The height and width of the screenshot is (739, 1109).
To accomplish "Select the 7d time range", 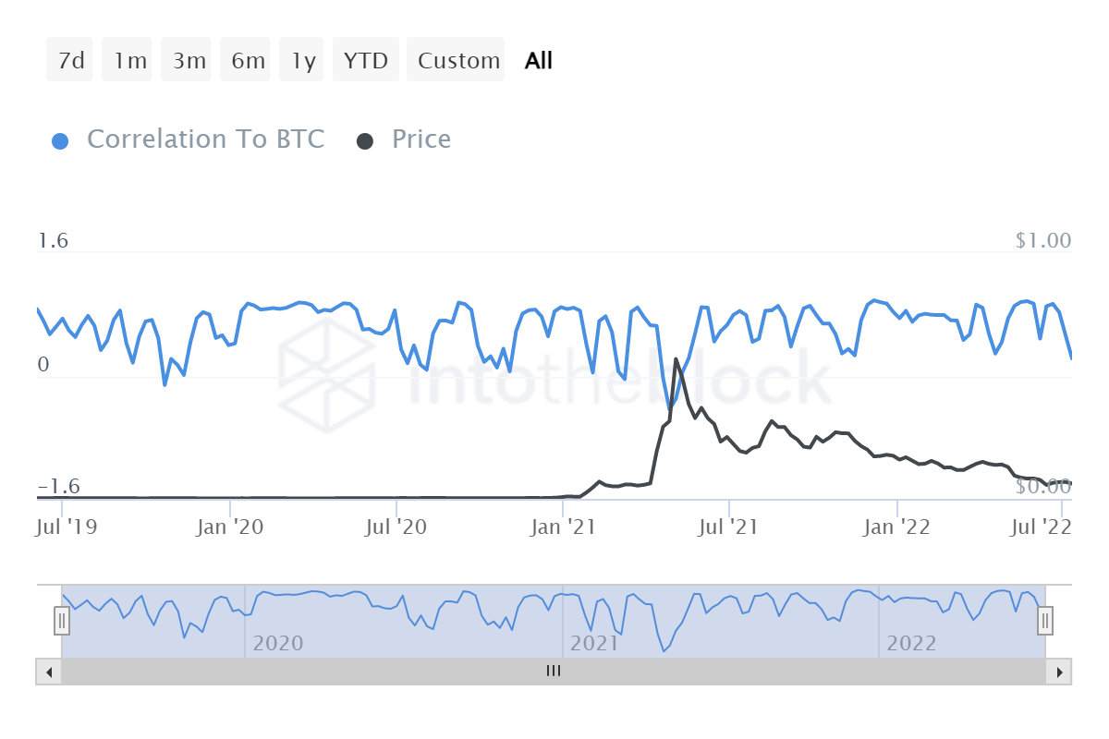I will tap(68, 59).
